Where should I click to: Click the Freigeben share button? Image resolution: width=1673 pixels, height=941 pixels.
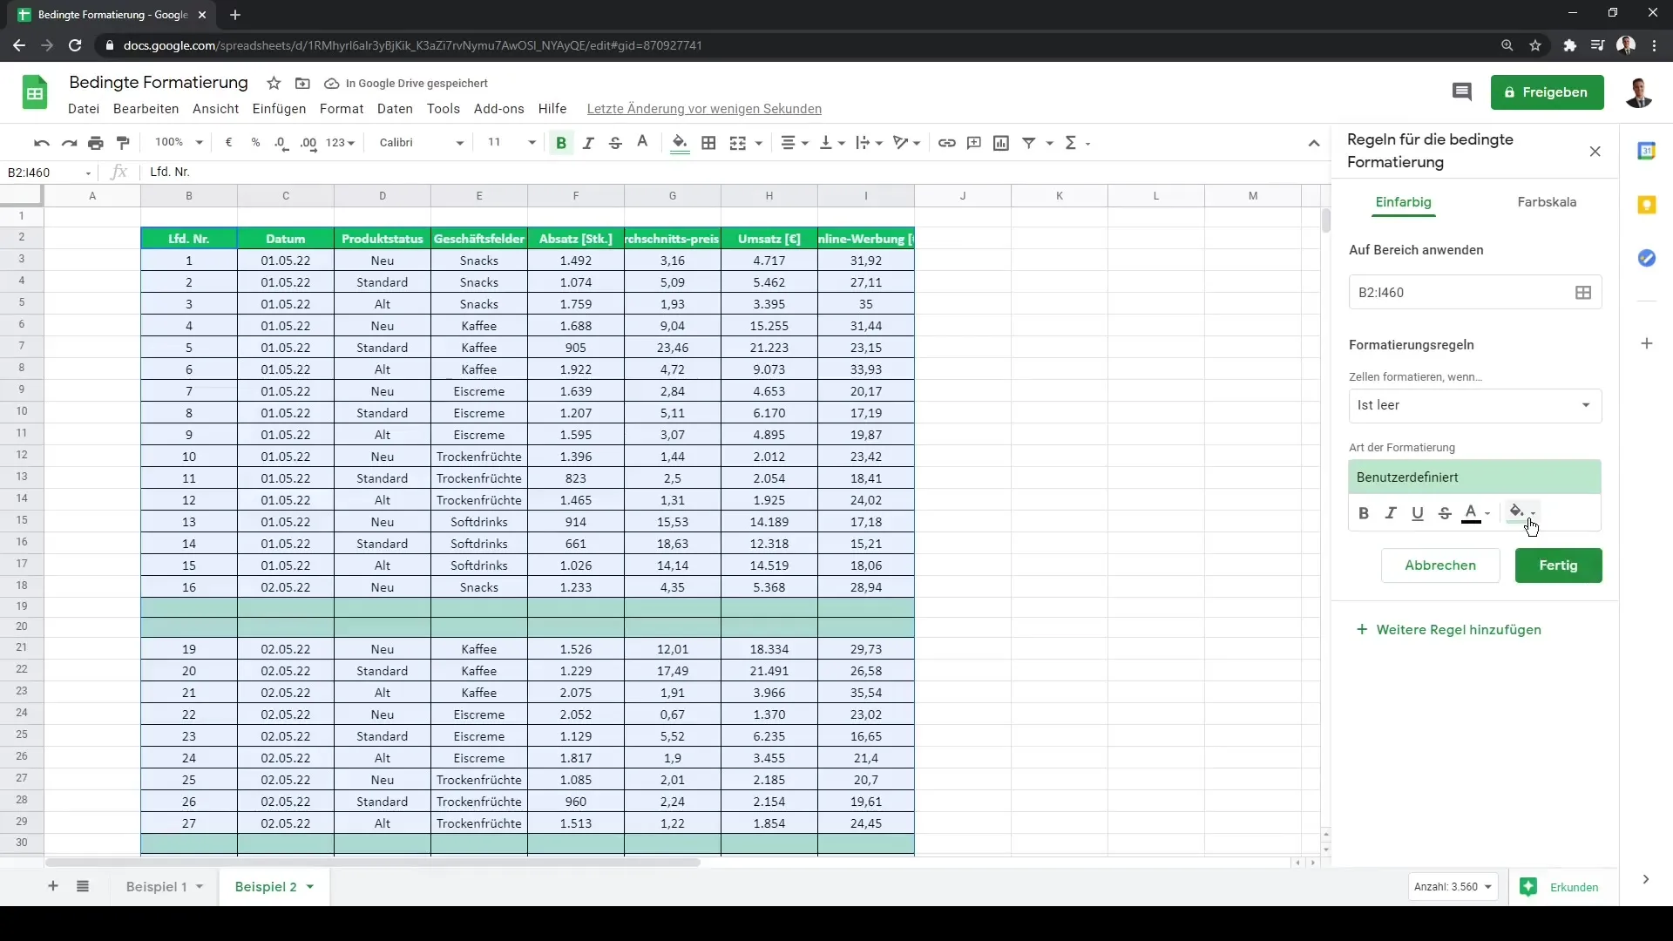(x=1547, y=92)
